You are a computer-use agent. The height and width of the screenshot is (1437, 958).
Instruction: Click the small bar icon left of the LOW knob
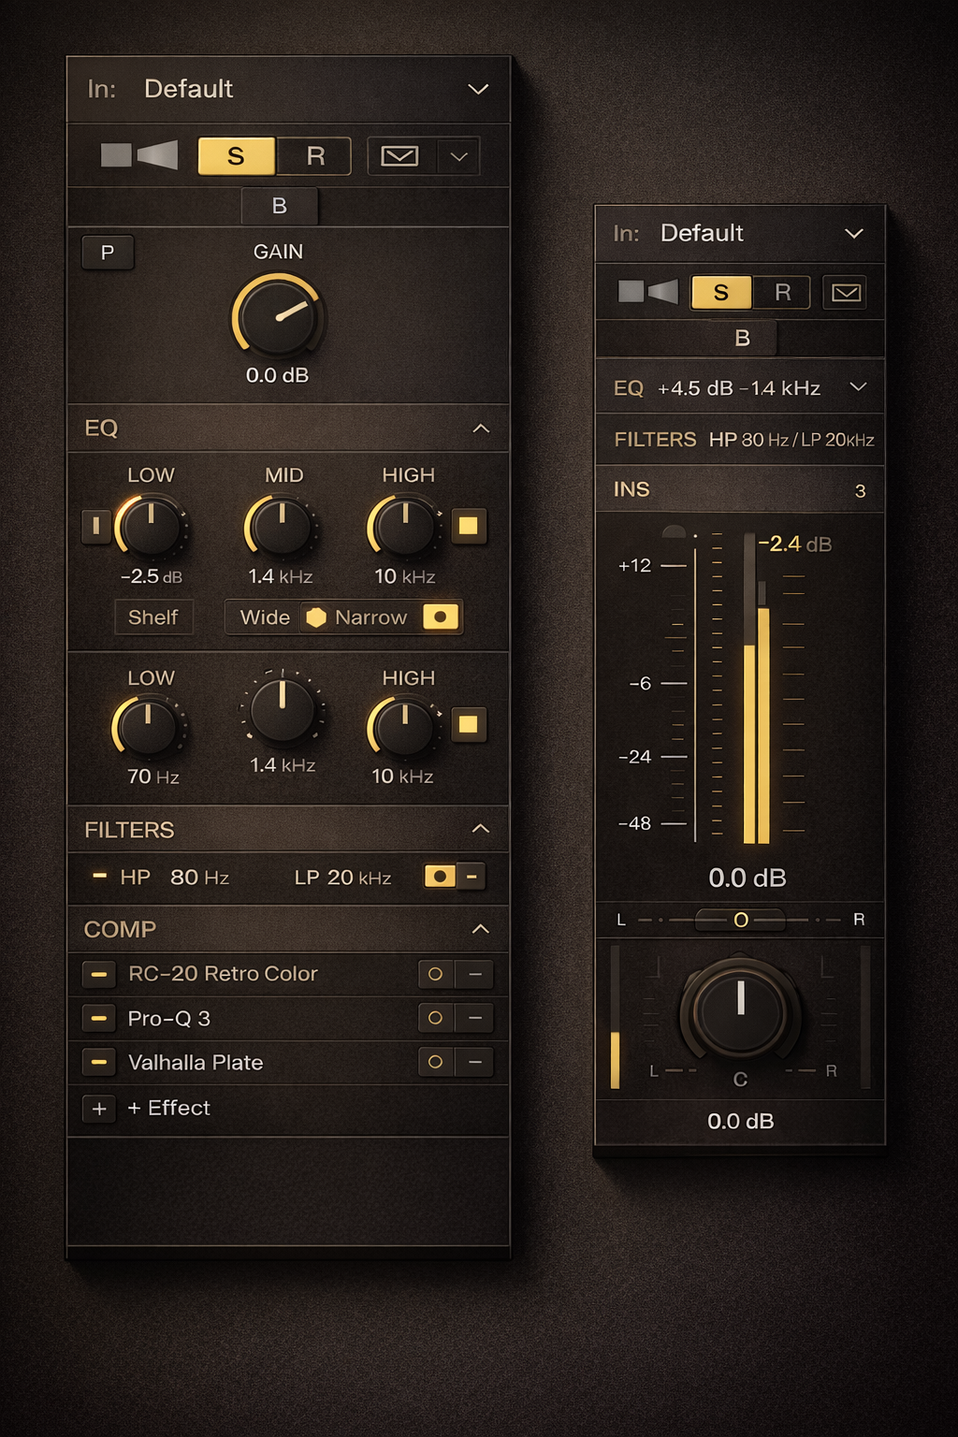96,529
